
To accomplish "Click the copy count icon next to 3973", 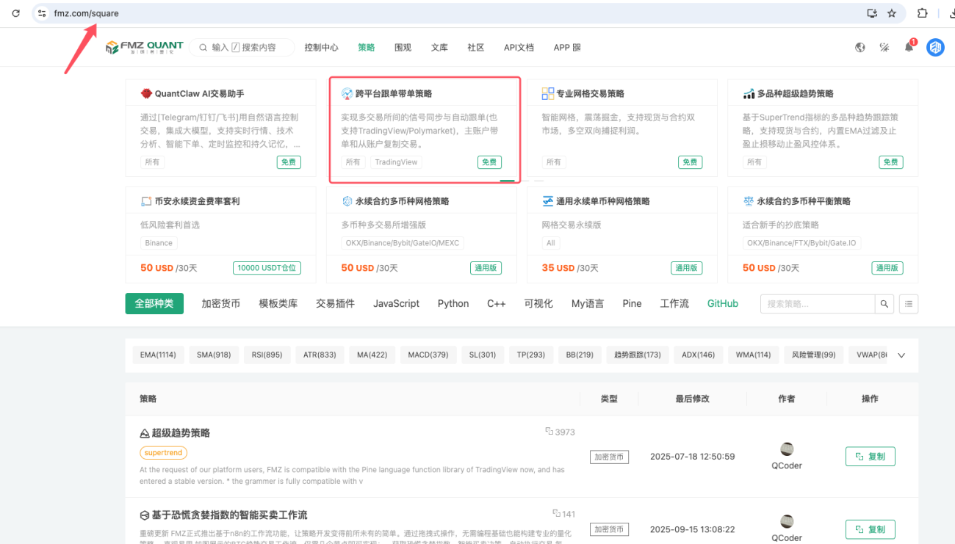I will coord(549,431).
